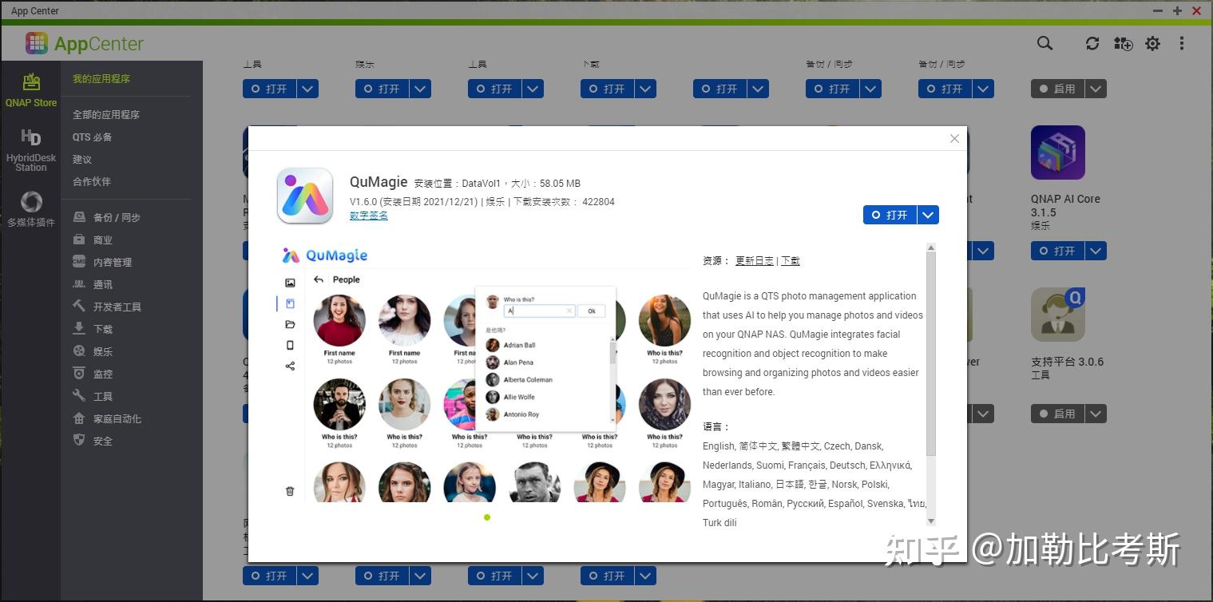The image size is (1213, 602).
Task: Open 我的应用程序 list
Action: pos(101,79)
